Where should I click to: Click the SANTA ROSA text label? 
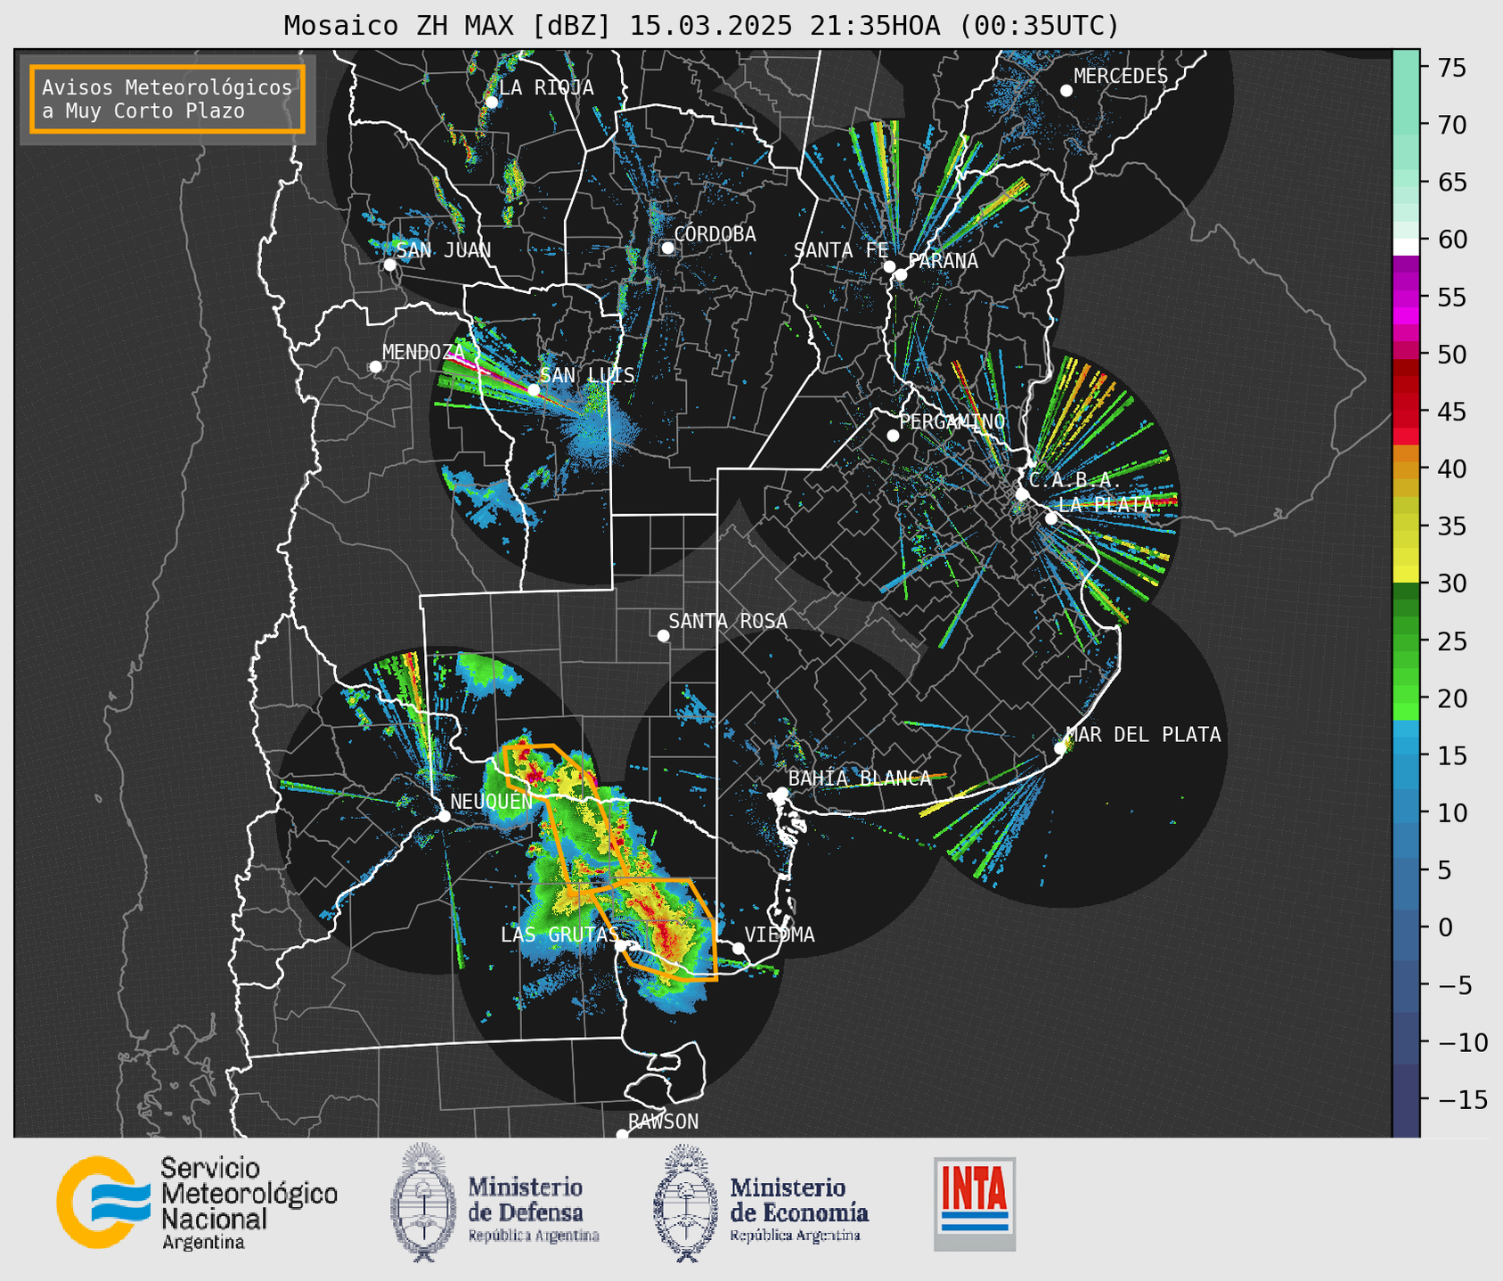pos(728,621)
